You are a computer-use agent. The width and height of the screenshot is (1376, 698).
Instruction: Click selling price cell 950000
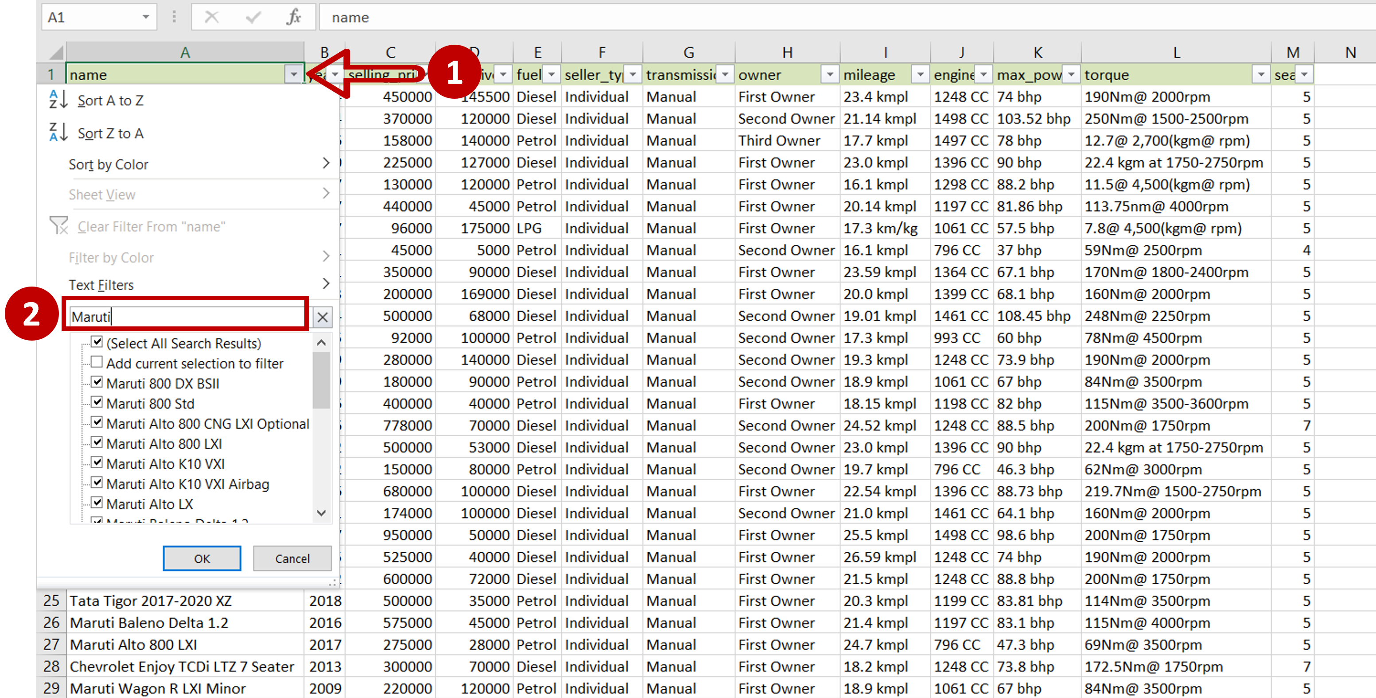(x=390, y=535)
